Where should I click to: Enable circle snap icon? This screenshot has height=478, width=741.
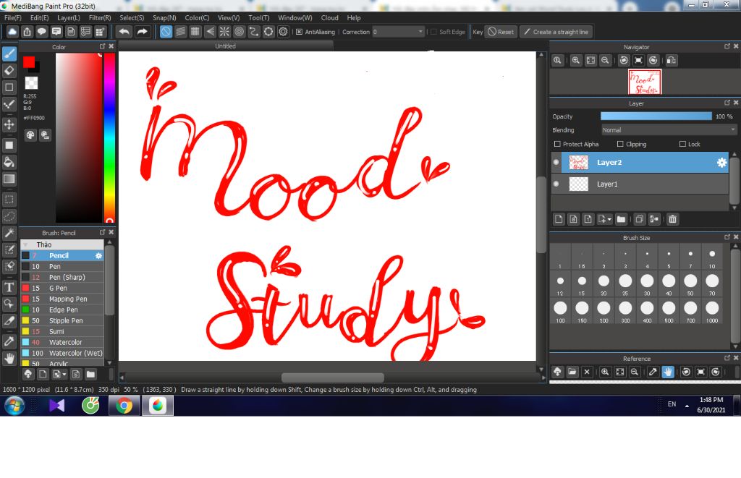coord(239,32)
